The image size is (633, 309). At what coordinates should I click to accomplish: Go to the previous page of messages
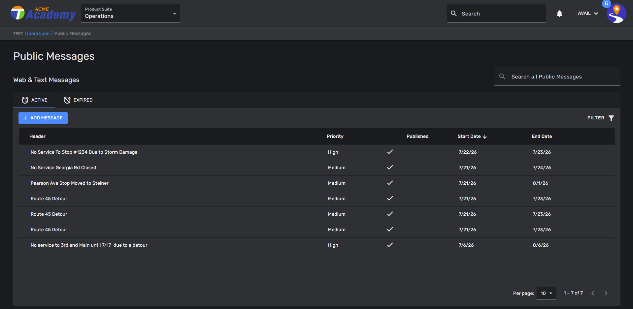click(x=593, y=293)
